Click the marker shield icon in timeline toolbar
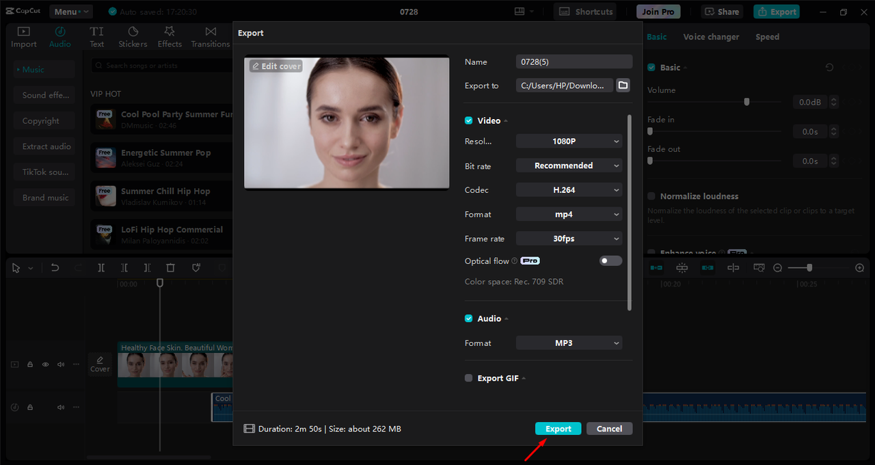Viewport: 875px width, 465px height. pyautogui.click(x=196, y=268)
